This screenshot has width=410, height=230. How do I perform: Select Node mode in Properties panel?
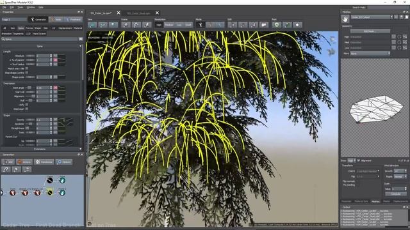click(x=56, y=20)
